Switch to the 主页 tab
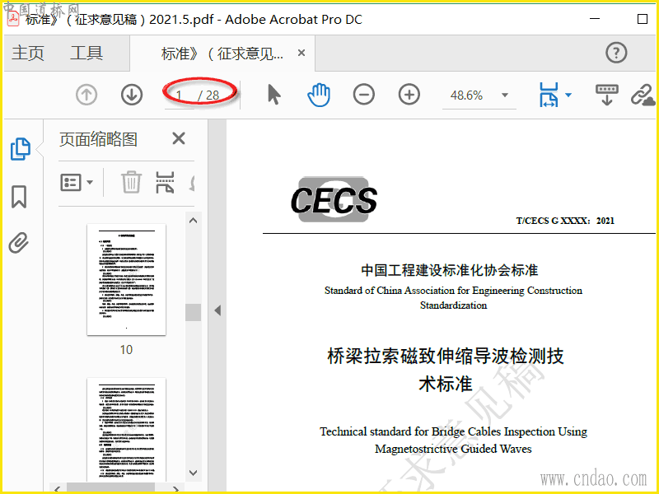The image size is (659, 494). (x=28, y=53)
